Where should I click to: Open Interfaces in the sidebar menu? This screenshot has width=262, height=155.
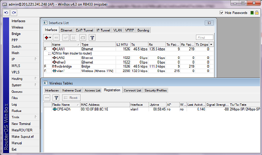click(24, 21)
